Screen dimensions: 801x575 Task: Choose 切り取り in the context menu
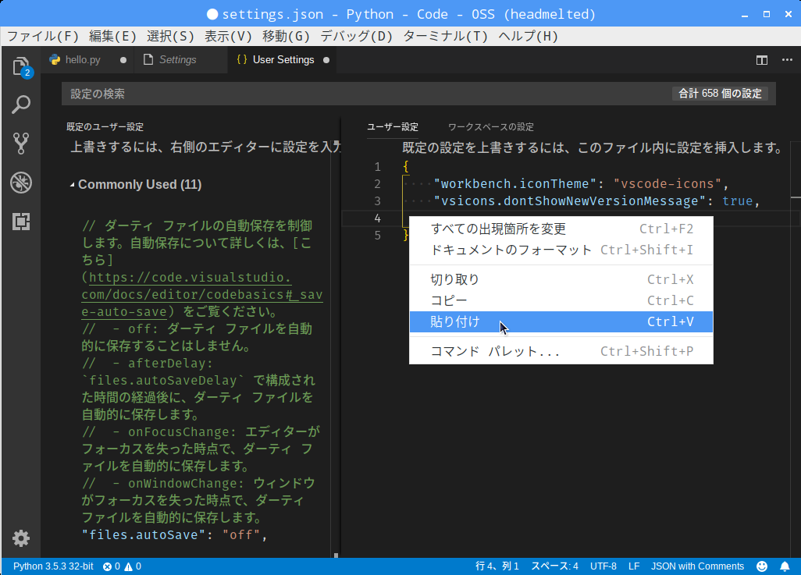coord(561,279)
